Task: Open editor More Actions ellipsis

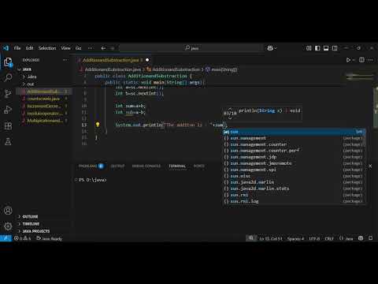Action: pos(370,60)
